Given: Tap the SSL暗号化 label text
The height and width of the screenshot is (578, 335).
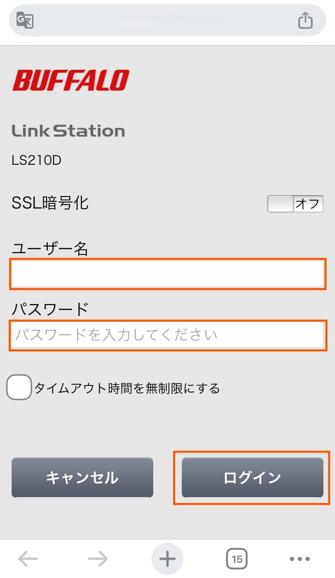Looking at the screenshot, I should coord(50,203).
